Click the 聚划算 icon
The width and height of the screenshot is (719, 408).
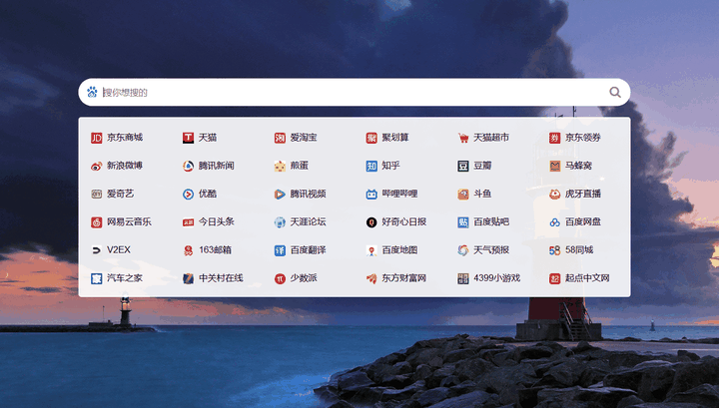tap(371, 138)
